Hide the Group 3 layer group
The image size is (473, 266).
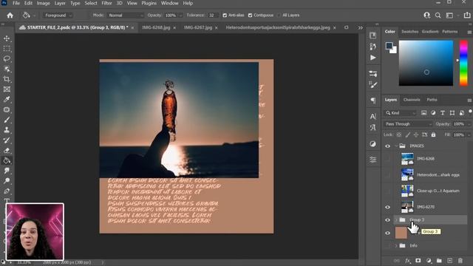pos(387,220)
